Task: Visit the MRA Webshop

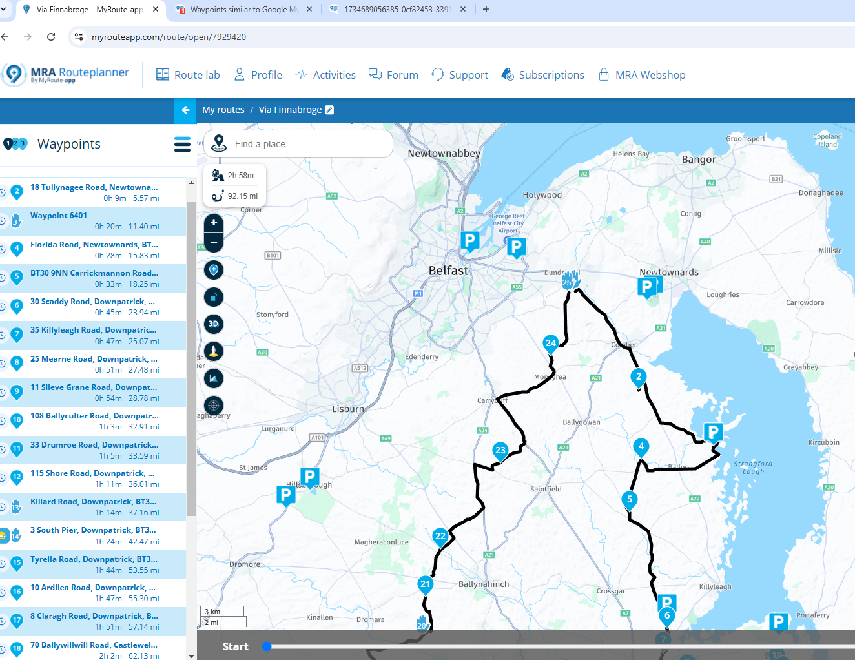Action: click(641, 75)
